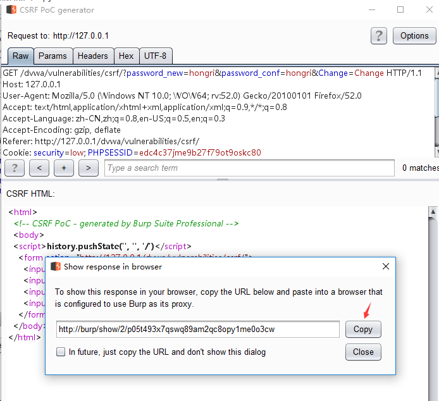This screenshot has height=401, width=439.
Task: Click scroll-up arrow of CSRF HTML scrollbar
Action: coord(433,212)
